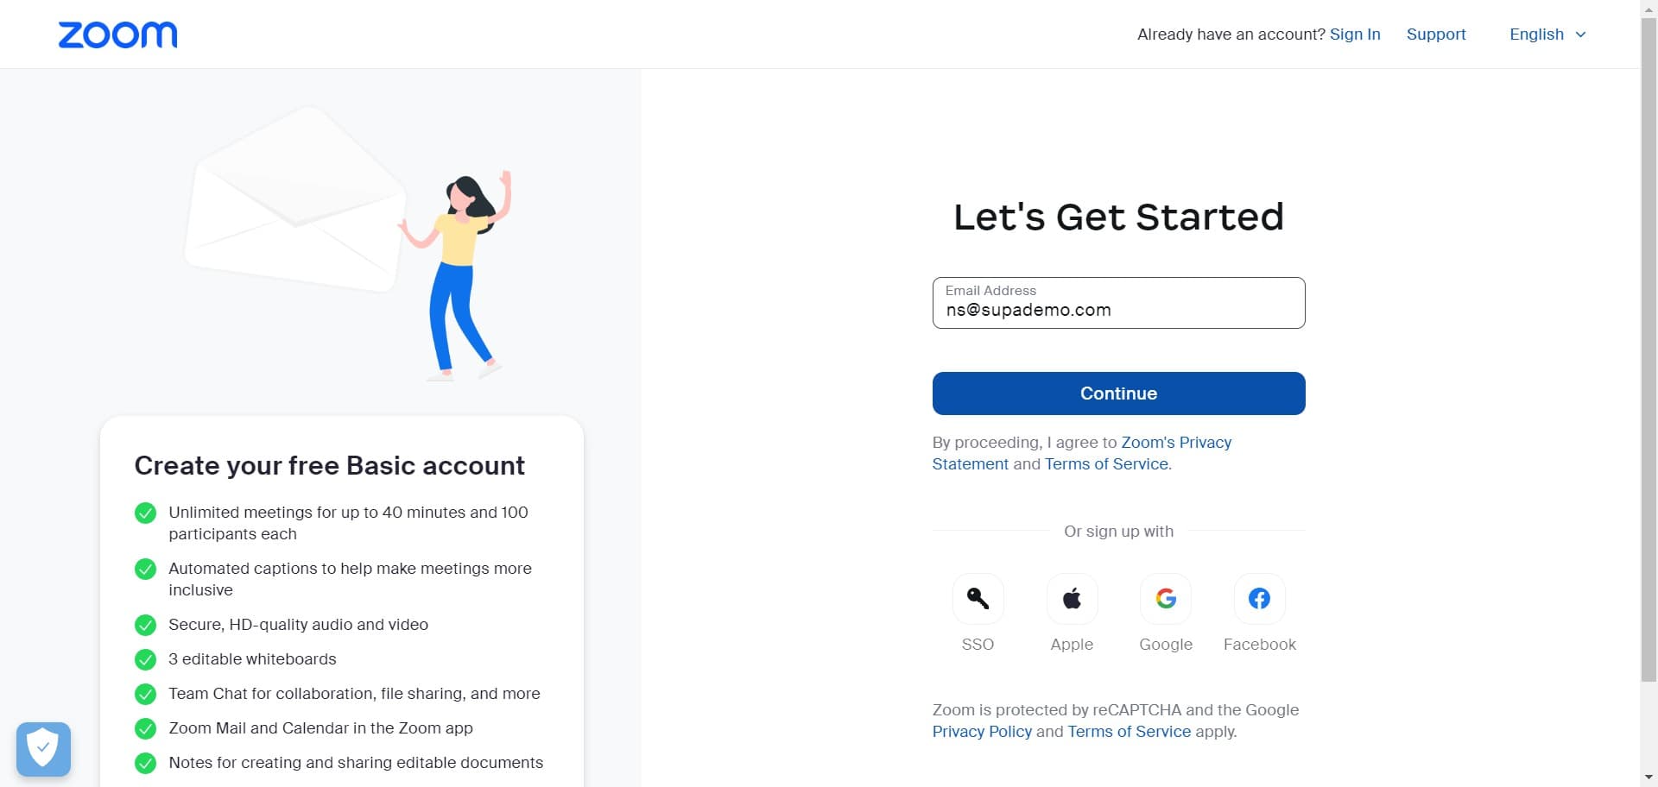Click the Sign In link
Screen dimensions: 1658x787
(1354, 35)
